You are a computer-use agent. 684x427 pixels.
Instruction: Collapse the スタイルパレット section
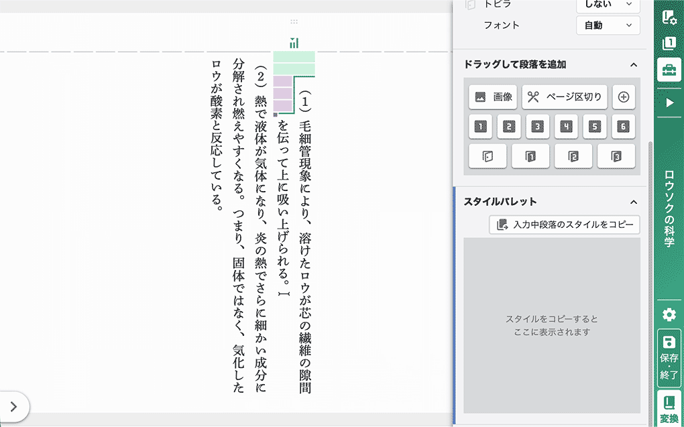point(634,202)
